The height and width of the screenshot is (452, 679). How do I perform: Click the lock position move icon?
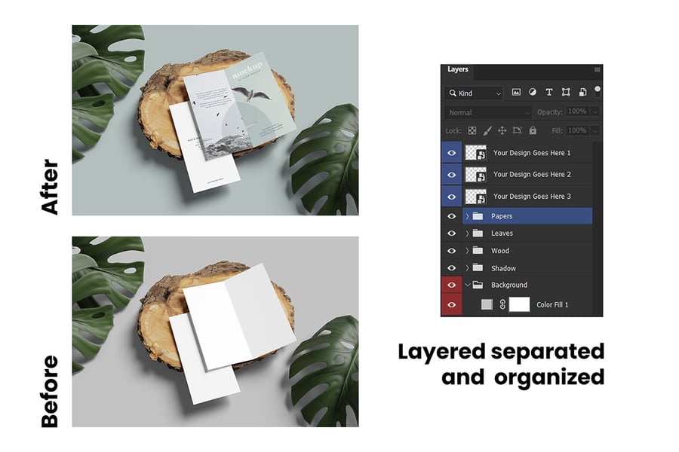coord(502,130)
